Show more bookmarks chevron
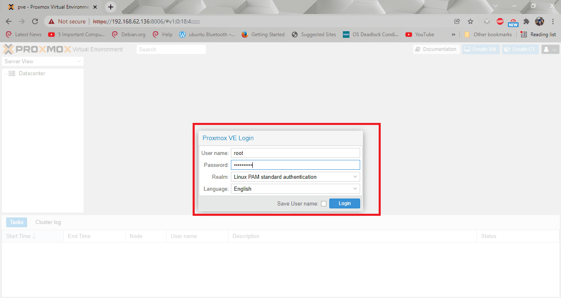This screenshot has height=298, width=561. (x=454, y=35)
